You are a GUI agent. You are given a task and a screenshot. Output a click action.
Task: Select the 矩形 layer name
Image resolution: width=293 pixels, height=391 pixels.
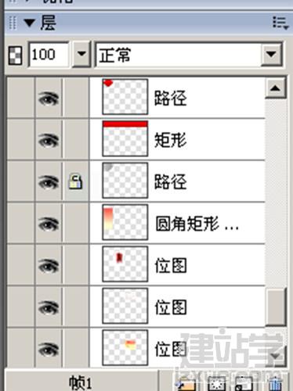pos(170,140)
